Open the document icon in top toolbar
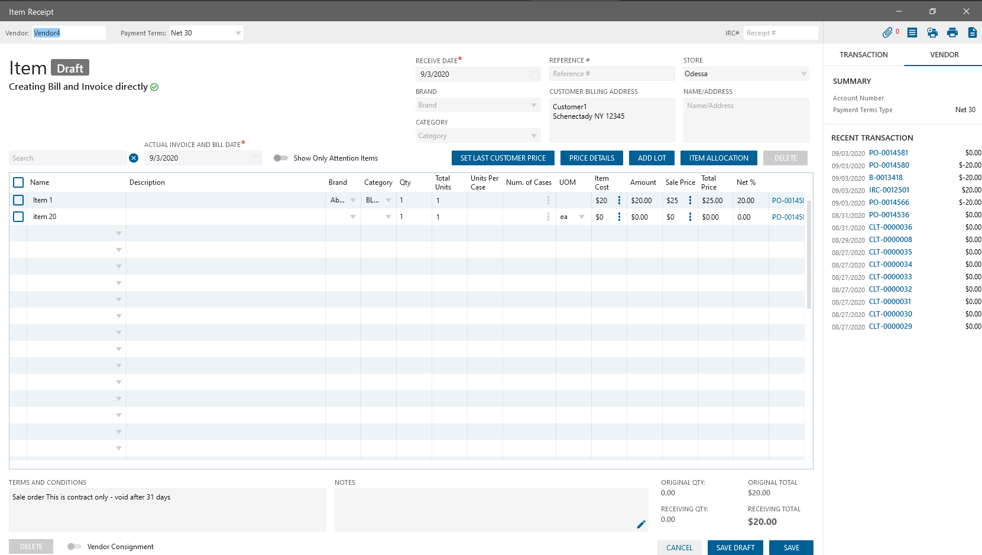 972,33
